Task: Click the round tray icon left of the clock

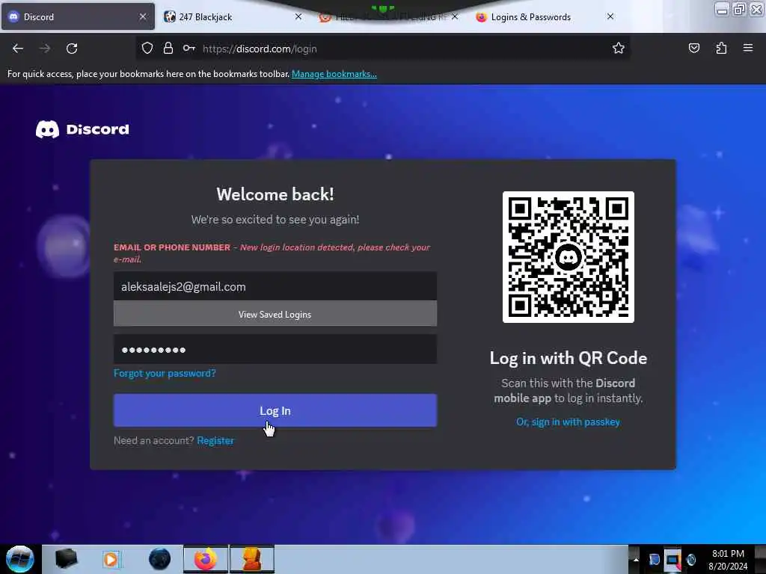Action: click(691, 559)
